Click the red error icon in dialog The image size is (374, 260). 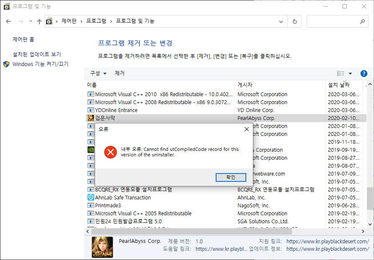click(x=111, y=152)
